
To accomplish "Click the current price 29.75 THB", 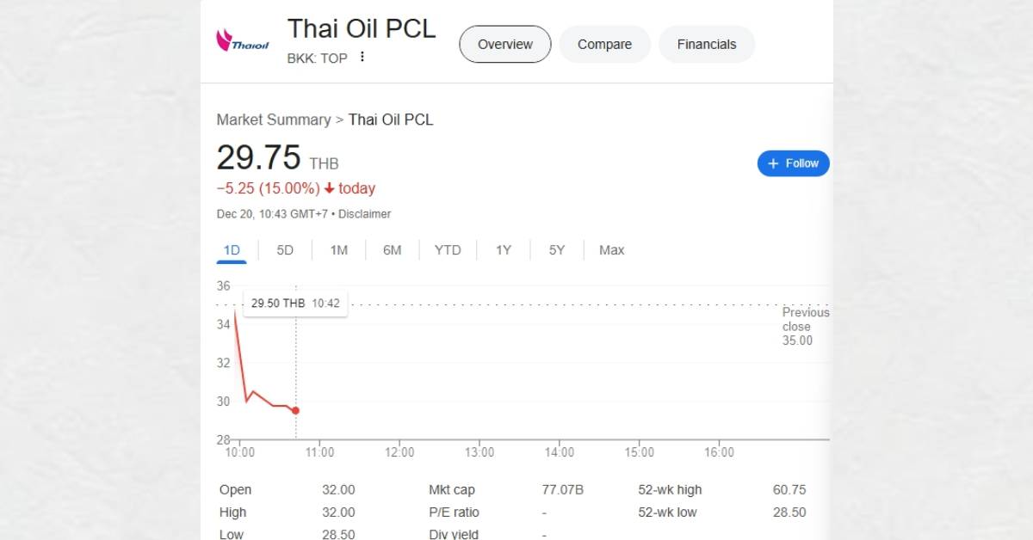I will (258, 158).
